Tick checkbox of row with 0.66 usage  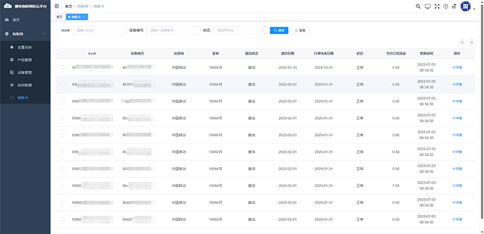click(63, 135)
